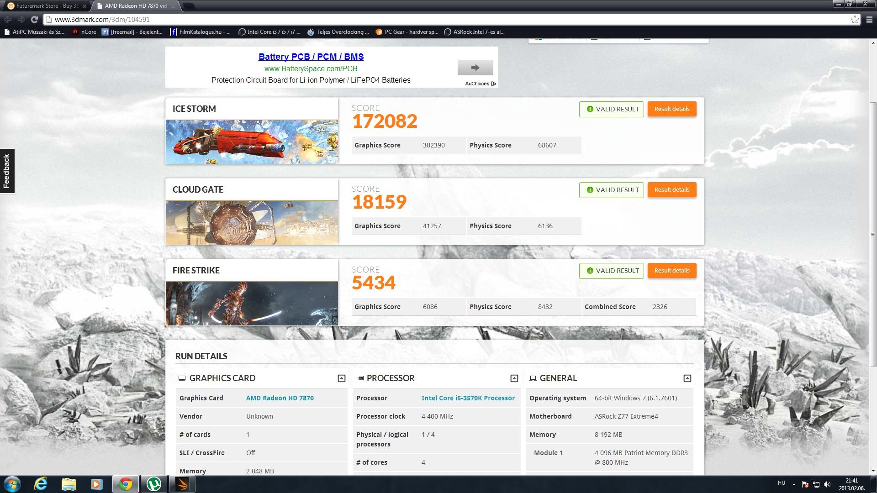Open the Feedback side tab

pos(7,171)
